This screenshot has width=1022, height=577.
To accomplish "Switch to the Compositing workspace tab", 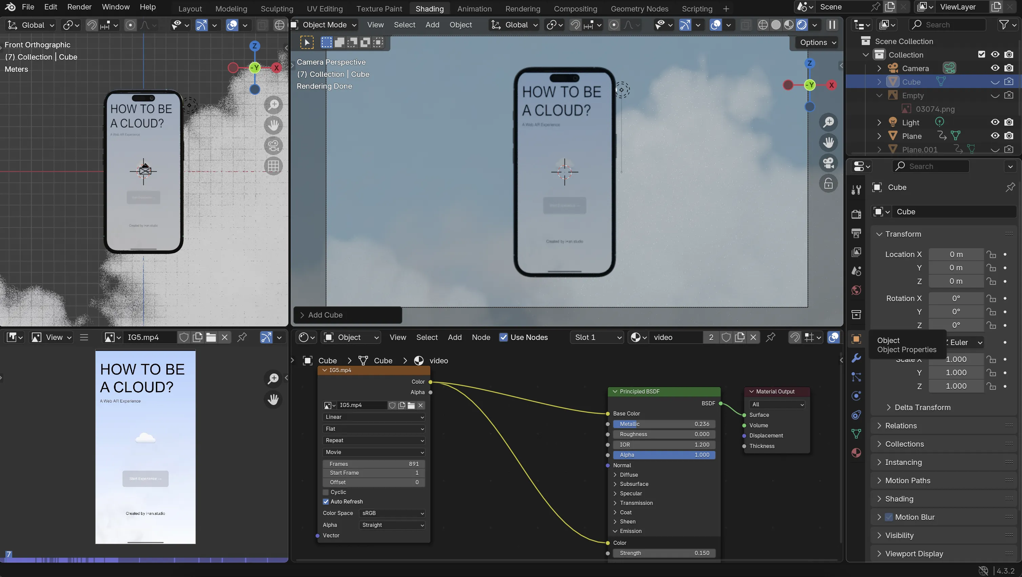I will (x=576, y=9).
